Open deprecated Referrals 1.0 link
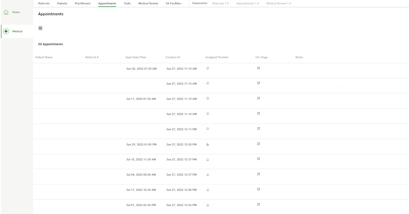This screenshot has width=409, height=214. [x=220, y=4]
